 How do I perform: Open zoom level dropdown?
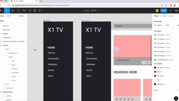[x=177, y=11]
